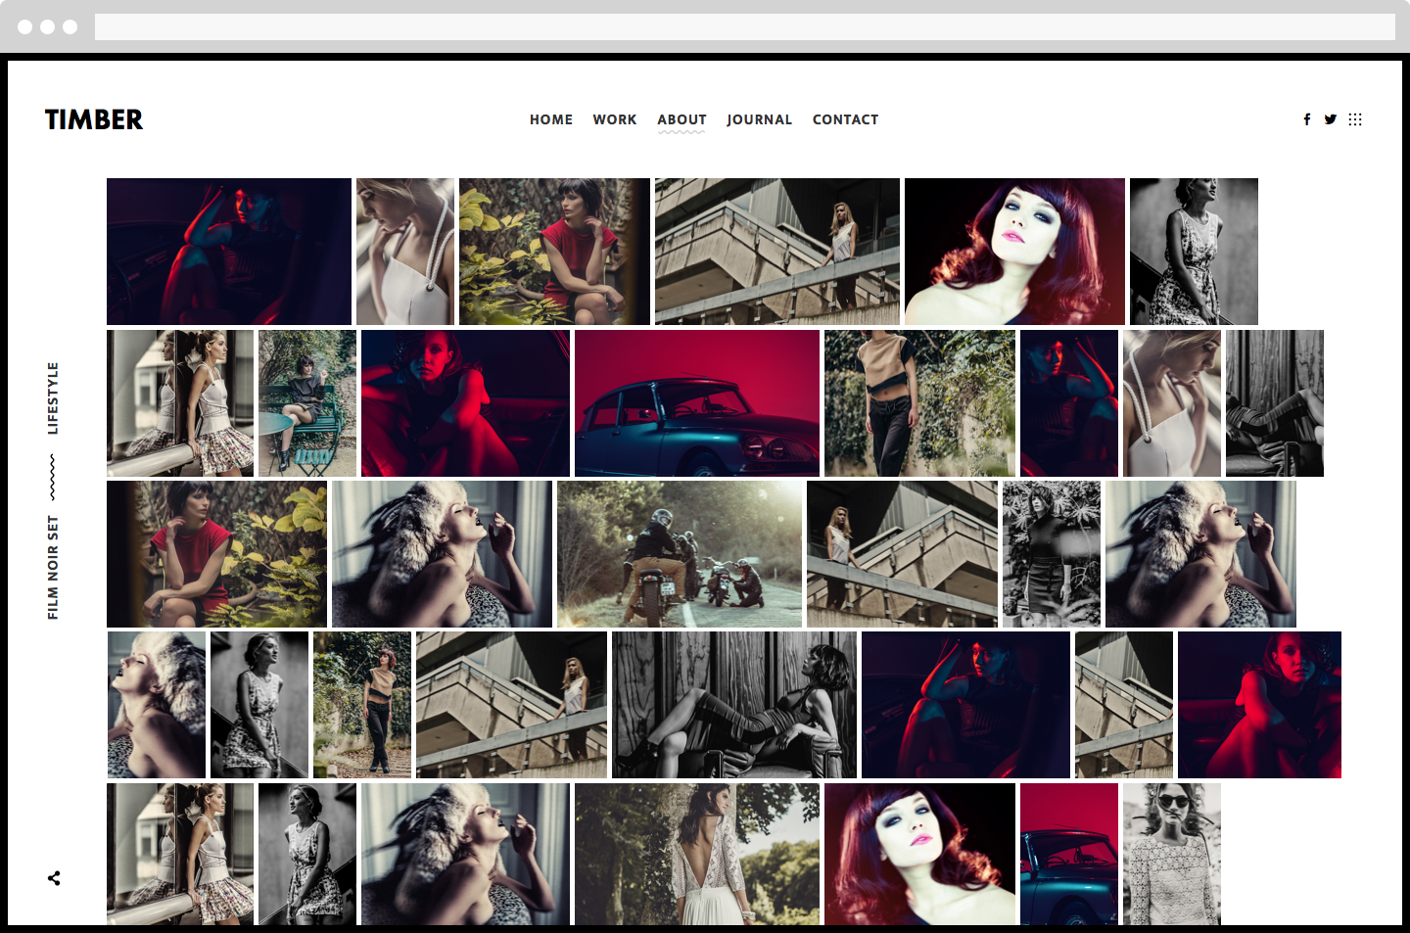Open the woman at green cafe table photo
Viewport: 1410px width, 933px height.
click(306, 403)
